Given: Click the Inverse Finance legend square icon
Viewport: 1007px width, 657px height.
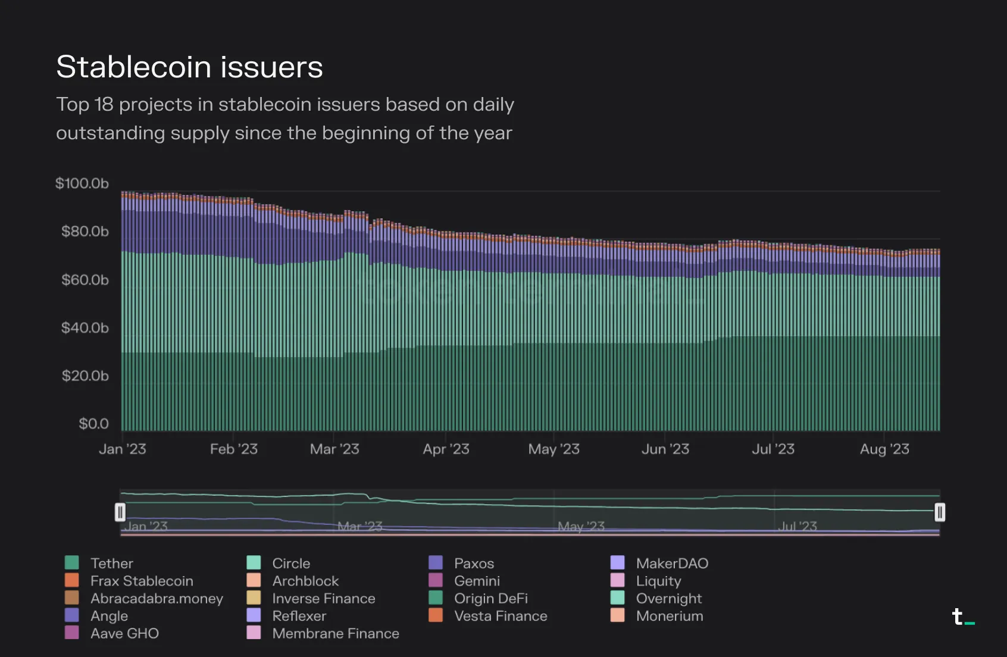Looking at the screenshot, I should (254, 597).
